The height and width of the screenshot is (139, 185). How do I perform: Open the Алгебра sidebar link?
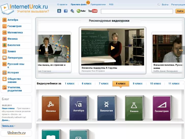click(x=13, y=20)
